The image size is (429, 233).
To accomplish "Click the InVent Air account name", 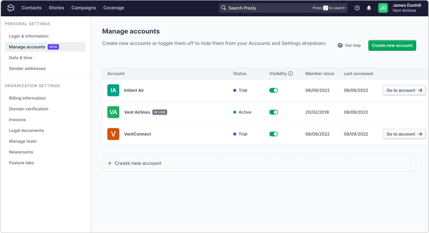I will click(x=134, y=90).
